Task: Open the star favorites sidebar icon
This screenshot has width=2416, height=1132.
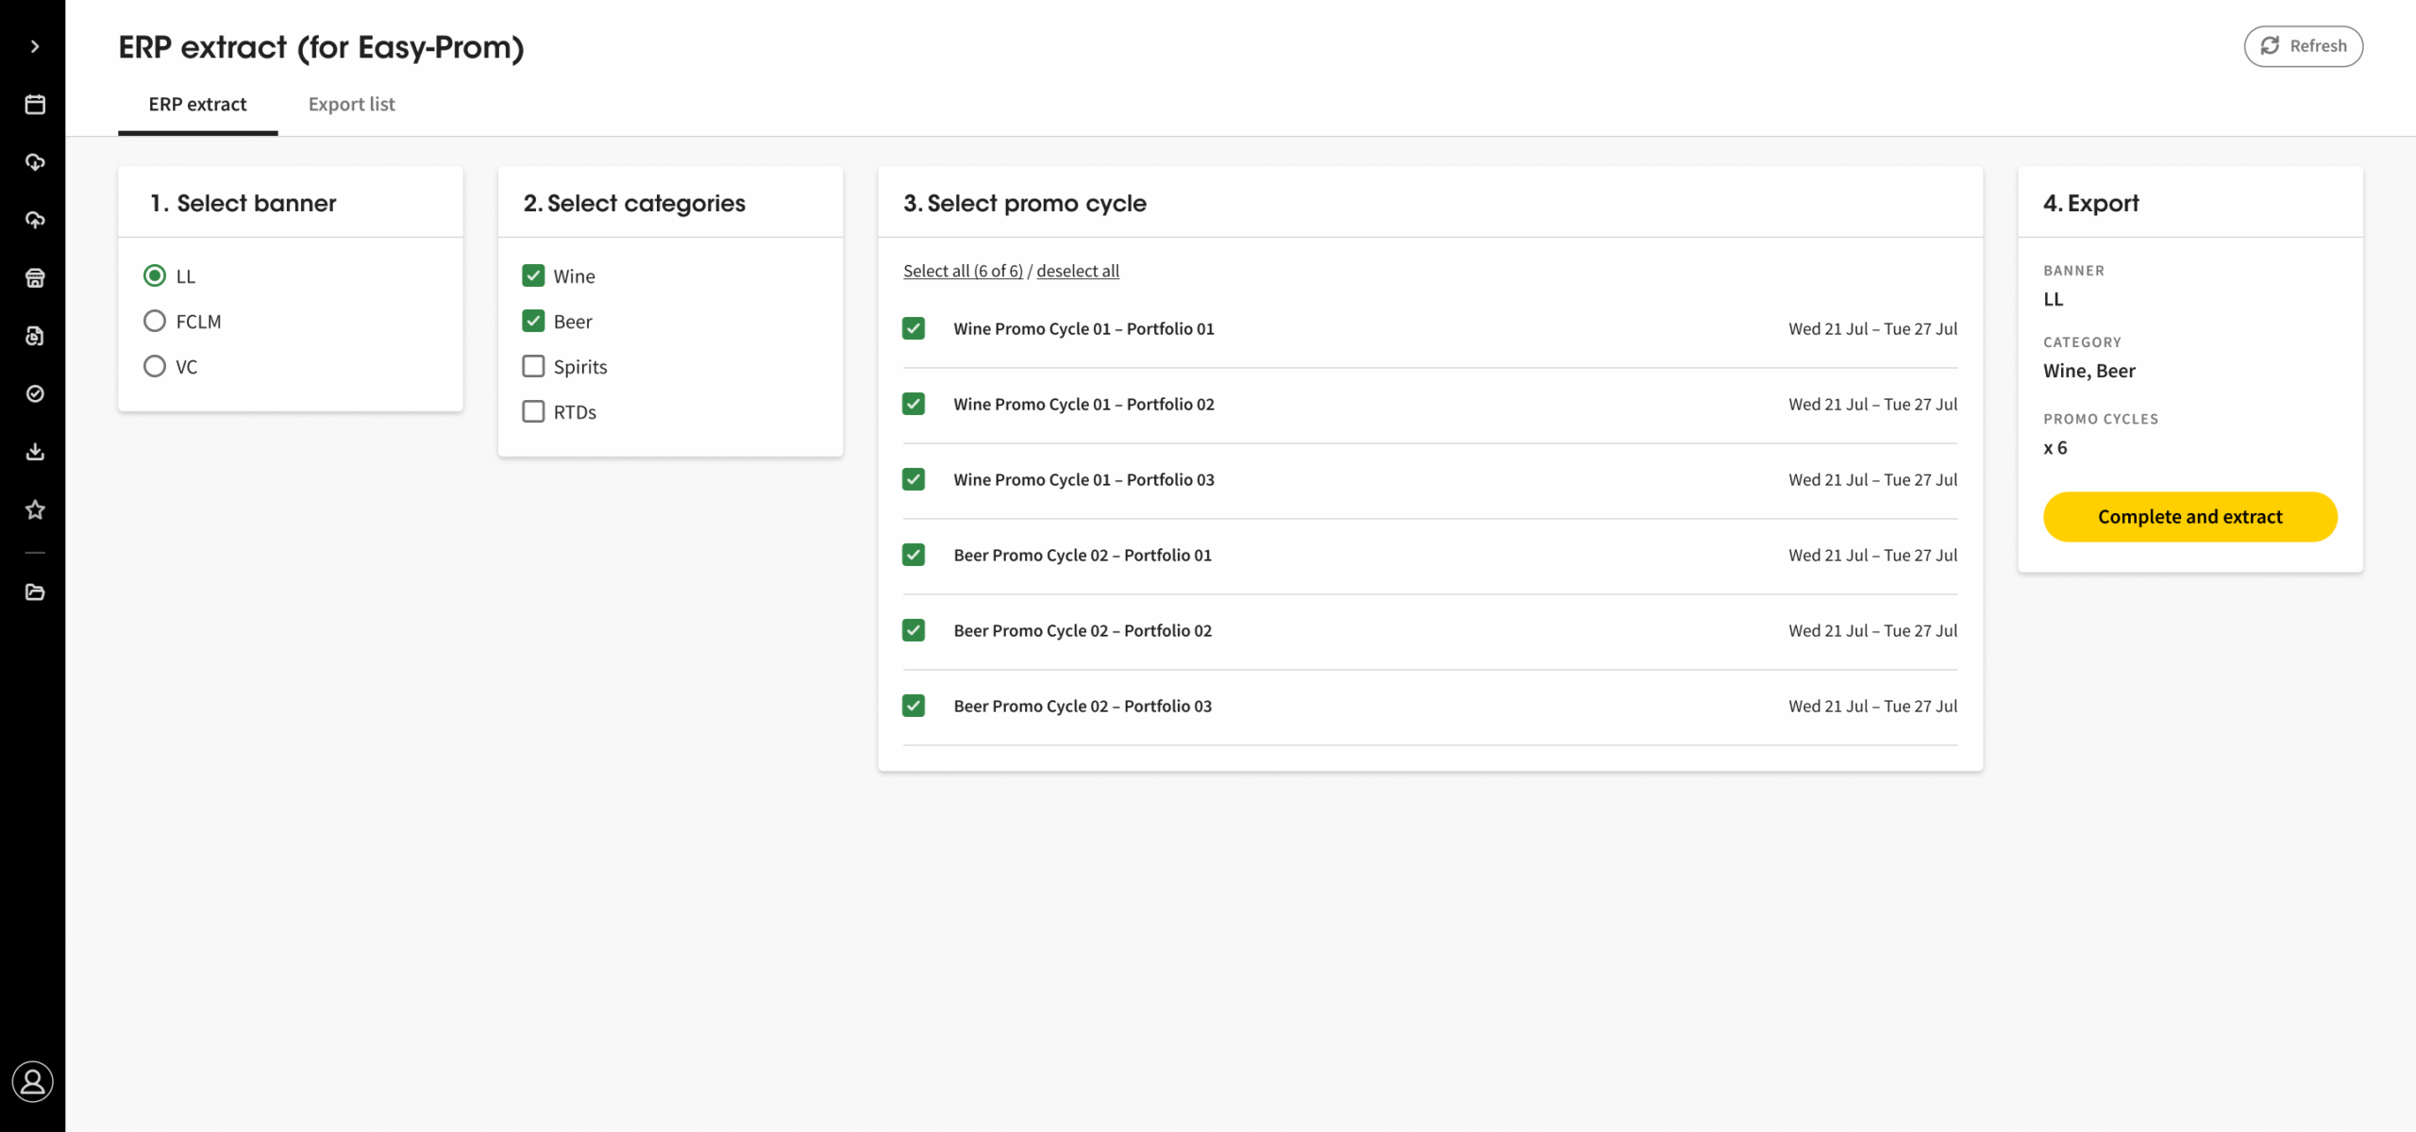Action: [x=35, y=509]
